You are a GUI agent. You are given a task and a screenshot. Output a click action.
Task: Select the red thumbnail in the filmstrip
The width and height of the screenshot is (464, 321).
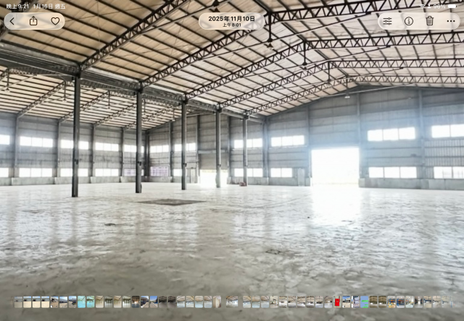coord(337,301)
